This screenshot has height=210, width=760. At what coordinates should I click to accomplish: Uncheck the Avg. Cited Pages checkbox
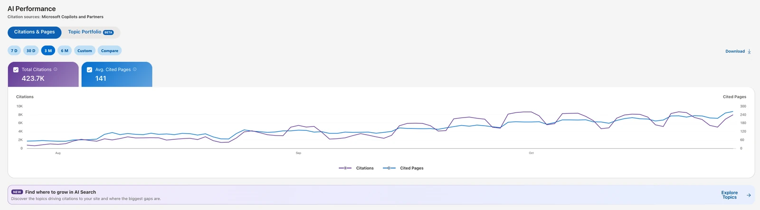tap(89, 70)
